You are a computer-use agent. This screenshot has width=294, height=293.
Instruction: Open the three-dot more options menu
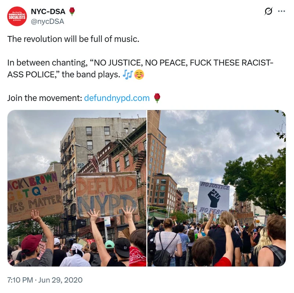(282, 11)
